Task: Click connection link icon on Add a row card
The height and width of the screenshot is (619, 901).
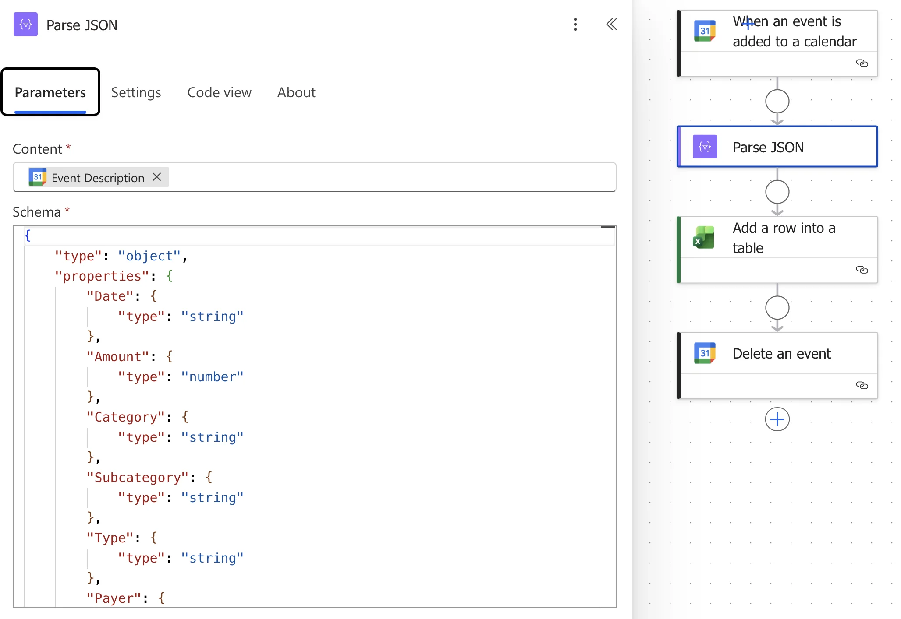Action: point(862,270)
